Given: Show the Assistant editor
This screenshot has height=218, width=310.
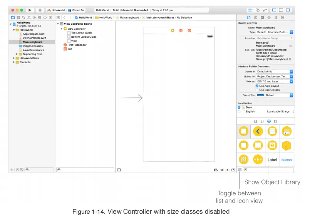Looking at the screenshot, I should [257, 10].
